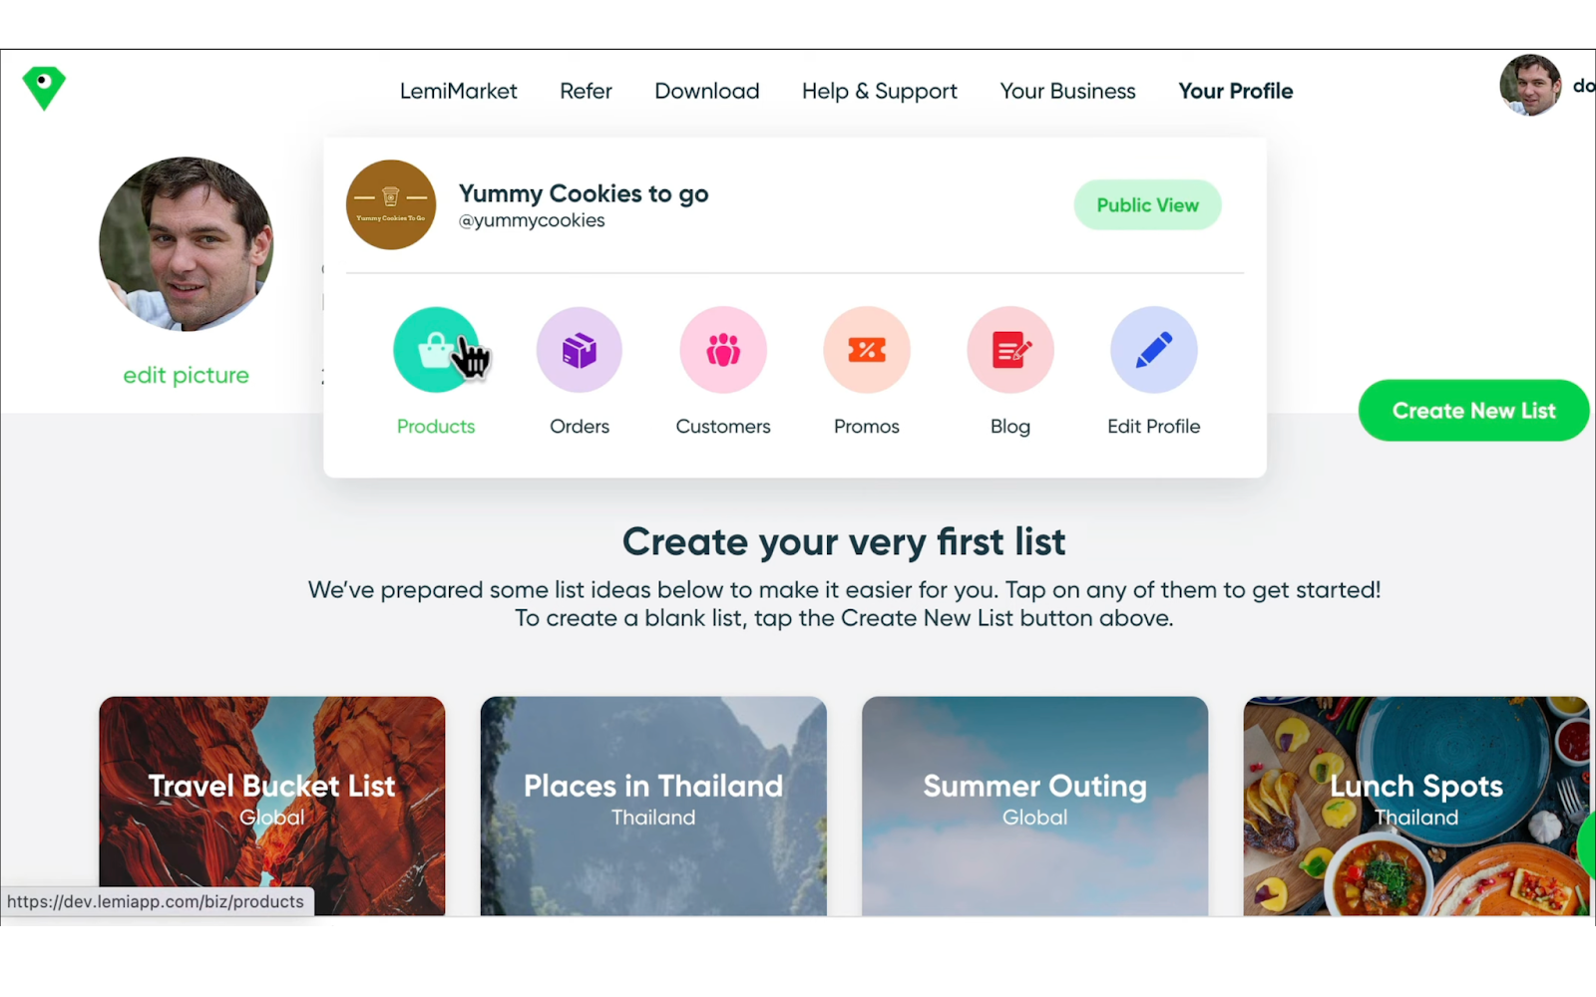Go to Download in navigation bar

[707, 91]
